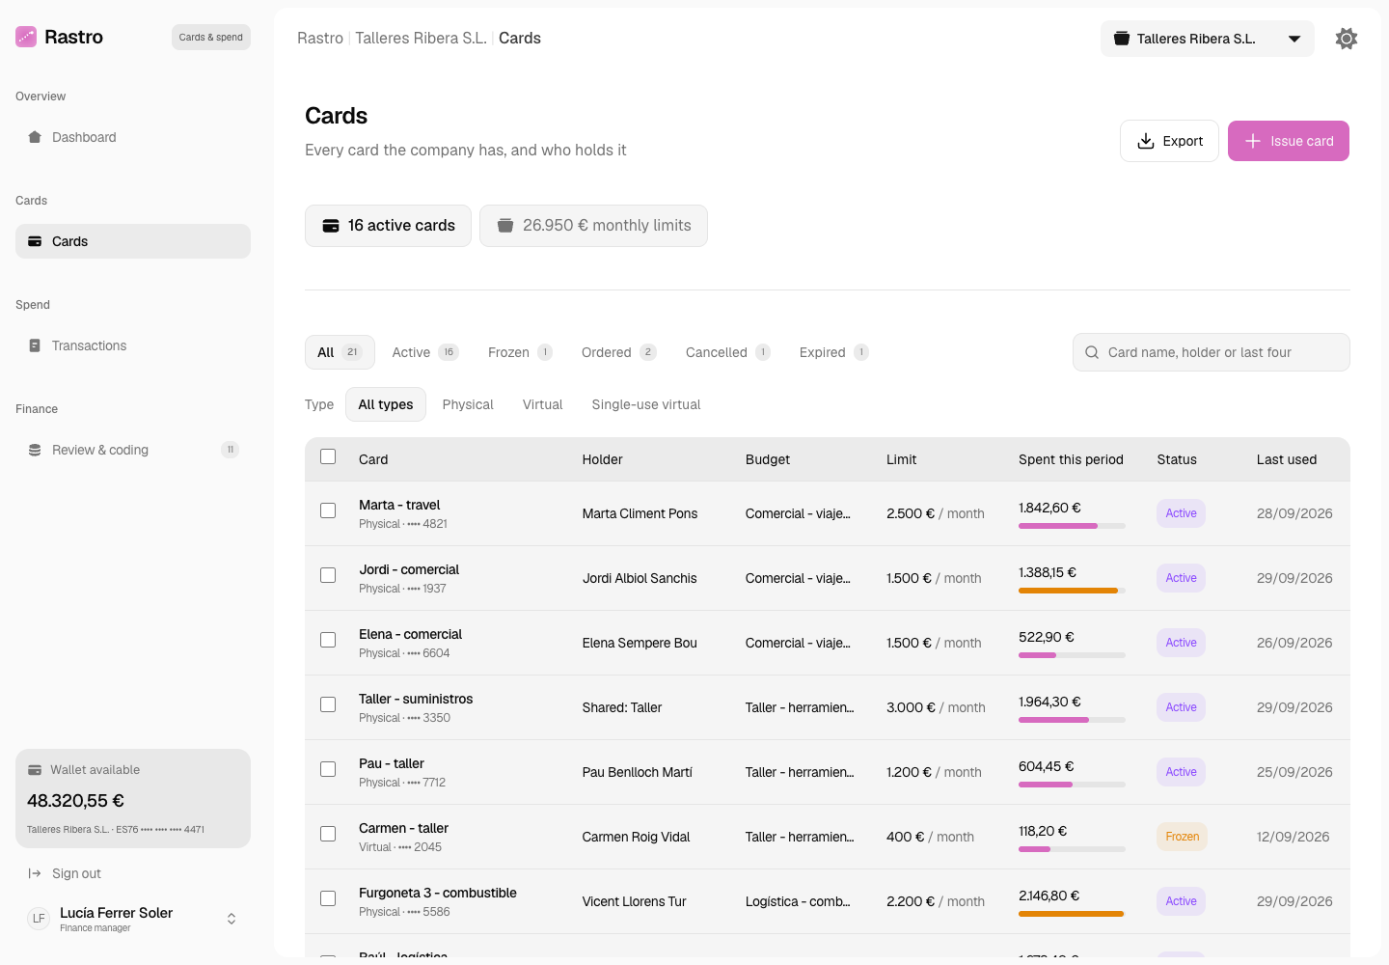The width and height of the screenshot is (1389, 965).
Task: Click the Rastro logo icon
Action: [26, 37]
